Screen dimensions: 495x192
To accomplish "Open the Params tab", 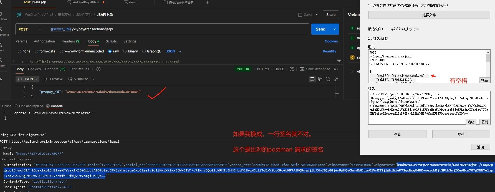I will (21, 41).
